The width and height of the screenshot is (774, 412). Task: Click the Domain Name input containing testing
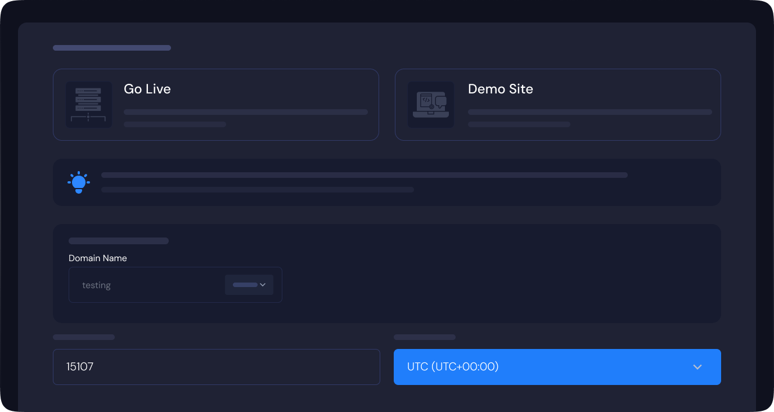[146, 285]
